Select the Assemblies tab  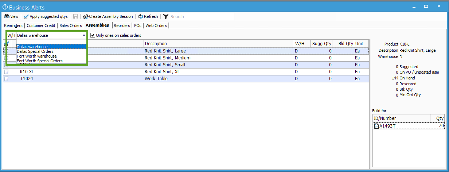[97, 26]
